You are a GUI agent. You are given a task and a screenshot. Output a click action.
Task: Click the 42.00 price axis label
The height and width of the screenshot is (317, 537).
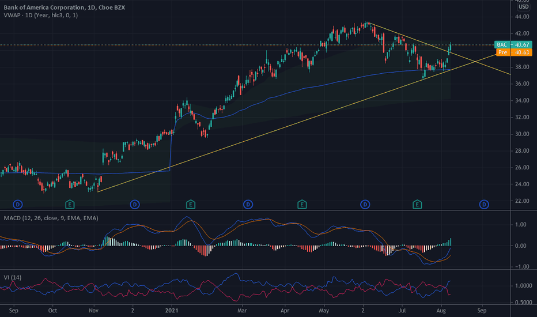tap(522, 33)
